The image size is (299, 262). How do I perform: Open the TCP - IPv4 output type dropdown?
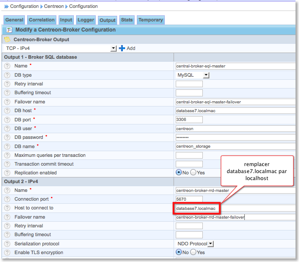tap(114, 48)
